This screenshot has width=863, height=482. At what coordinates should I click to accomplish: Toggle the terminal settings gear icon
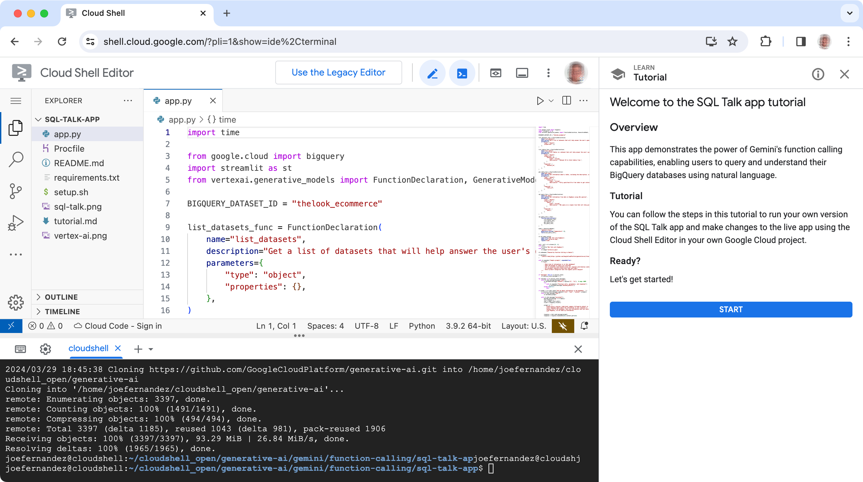point(45,348)
